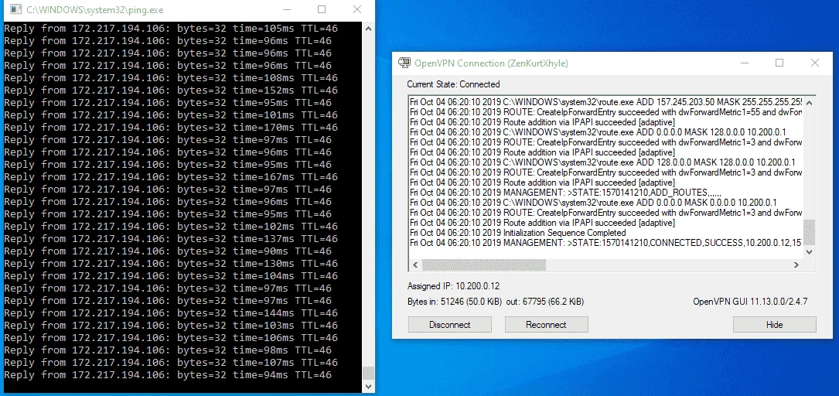The width and height of the screenshot is (839, 396).
Task: Click the OpenVPN Connection (ZenKurtXhyle) title text
Action: point(491,63)
